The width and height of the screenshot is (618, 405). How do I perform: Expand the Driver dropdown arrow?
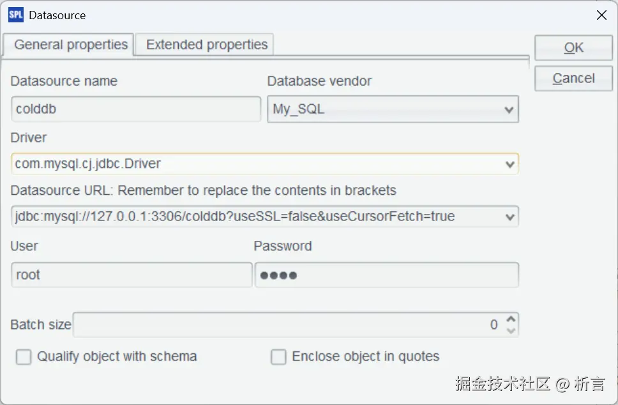click(509, 164)
